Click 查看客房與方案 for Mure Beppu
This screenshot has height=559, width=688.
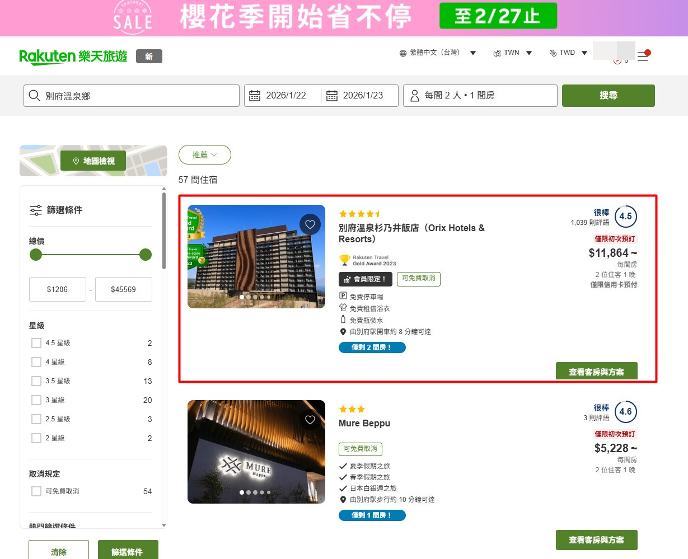coord(596,540)
